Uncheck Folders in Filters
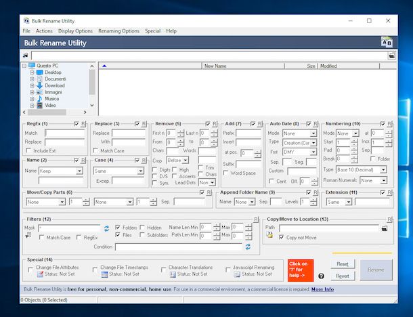The width and height of the screenshot is (413, 317). (118, 227)
